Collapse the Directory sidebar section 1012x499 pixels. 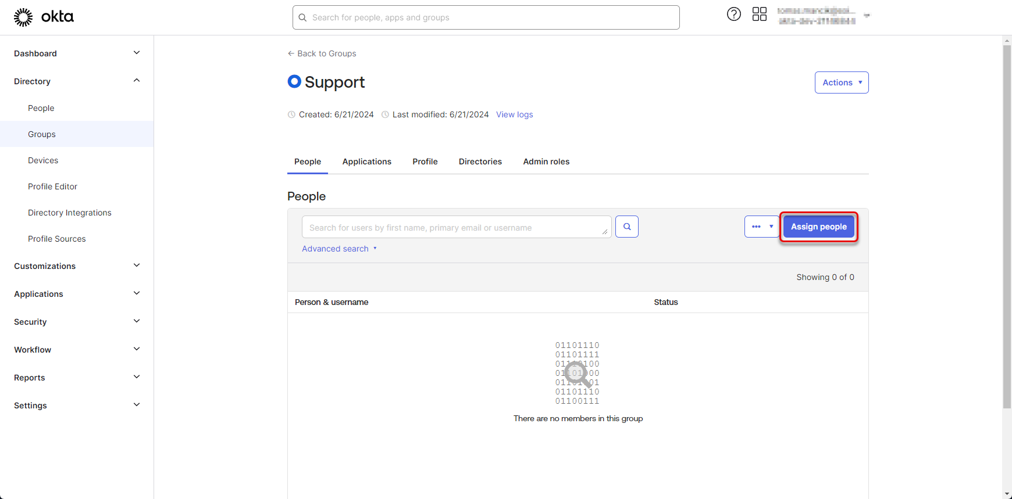coord(137,81)
